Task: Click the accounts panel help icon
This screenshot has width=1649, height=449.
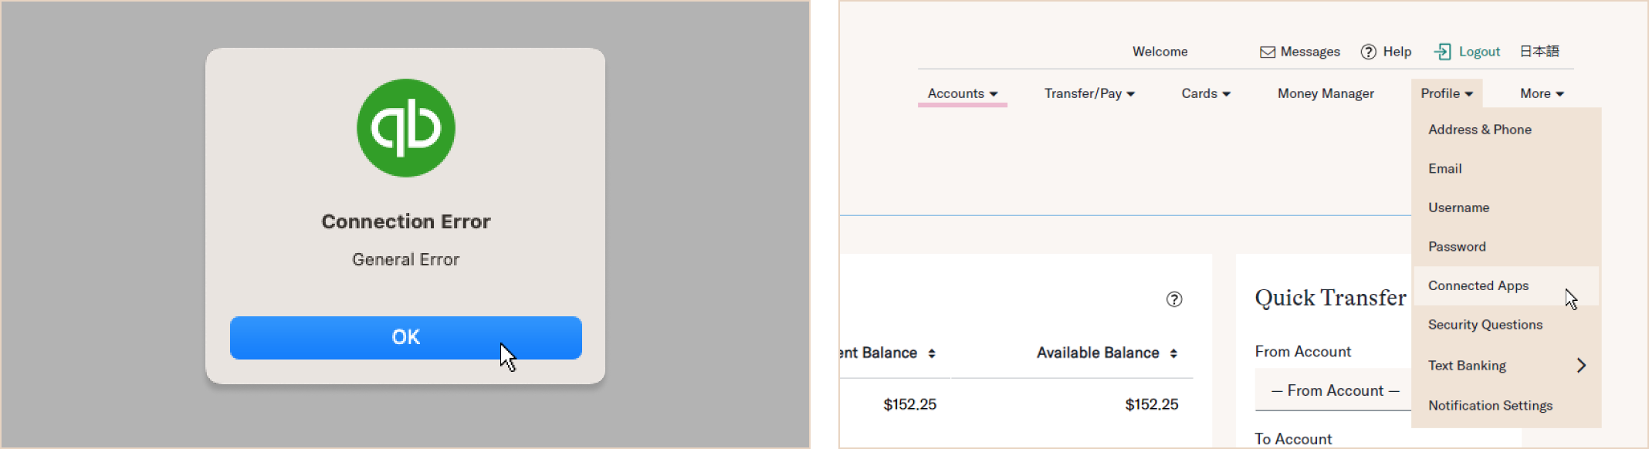Action: 1173,299
